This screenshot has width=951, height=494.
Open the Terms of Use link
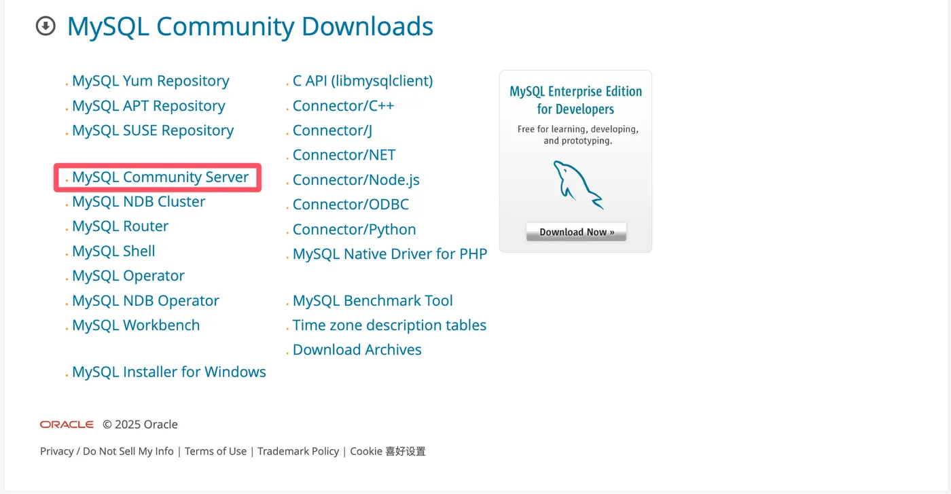coord(215,451)
